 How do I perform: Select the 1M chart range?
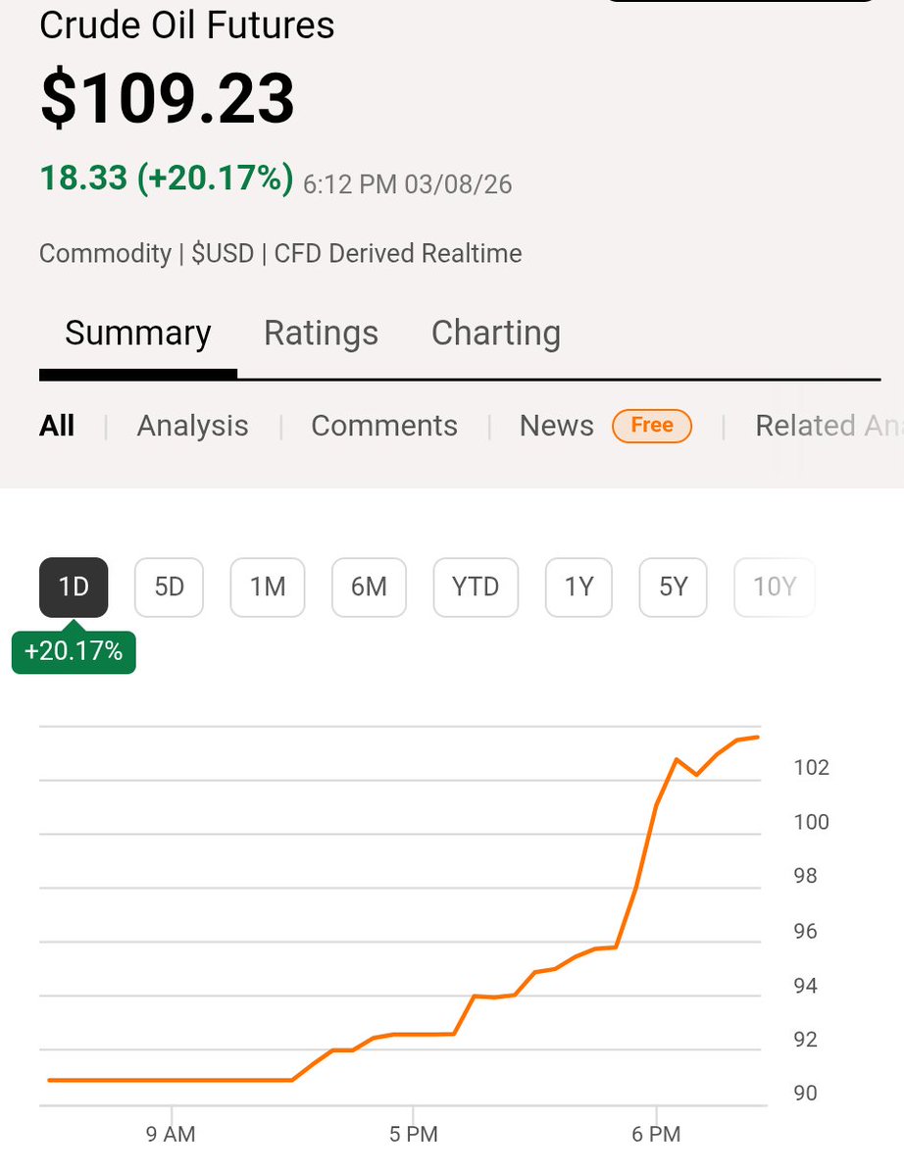(x=268, y=588)
